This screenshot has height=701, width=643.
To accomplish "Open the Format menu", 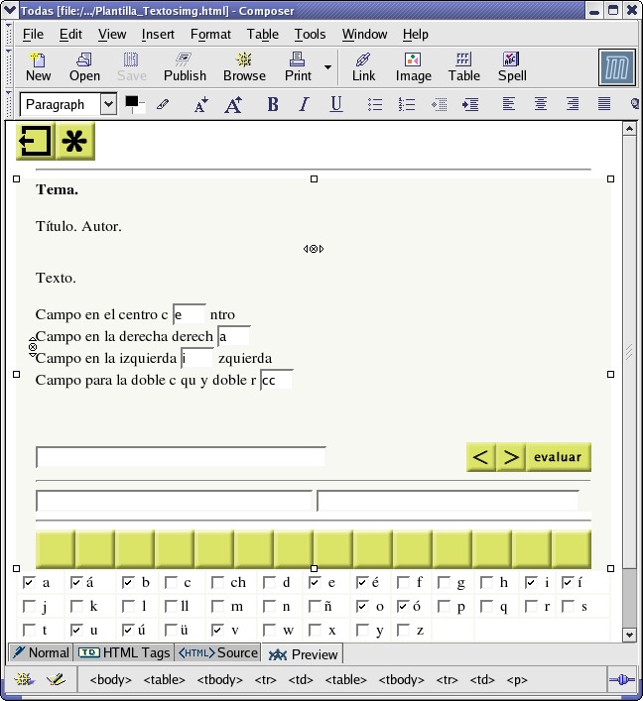I will click(210, 34).
